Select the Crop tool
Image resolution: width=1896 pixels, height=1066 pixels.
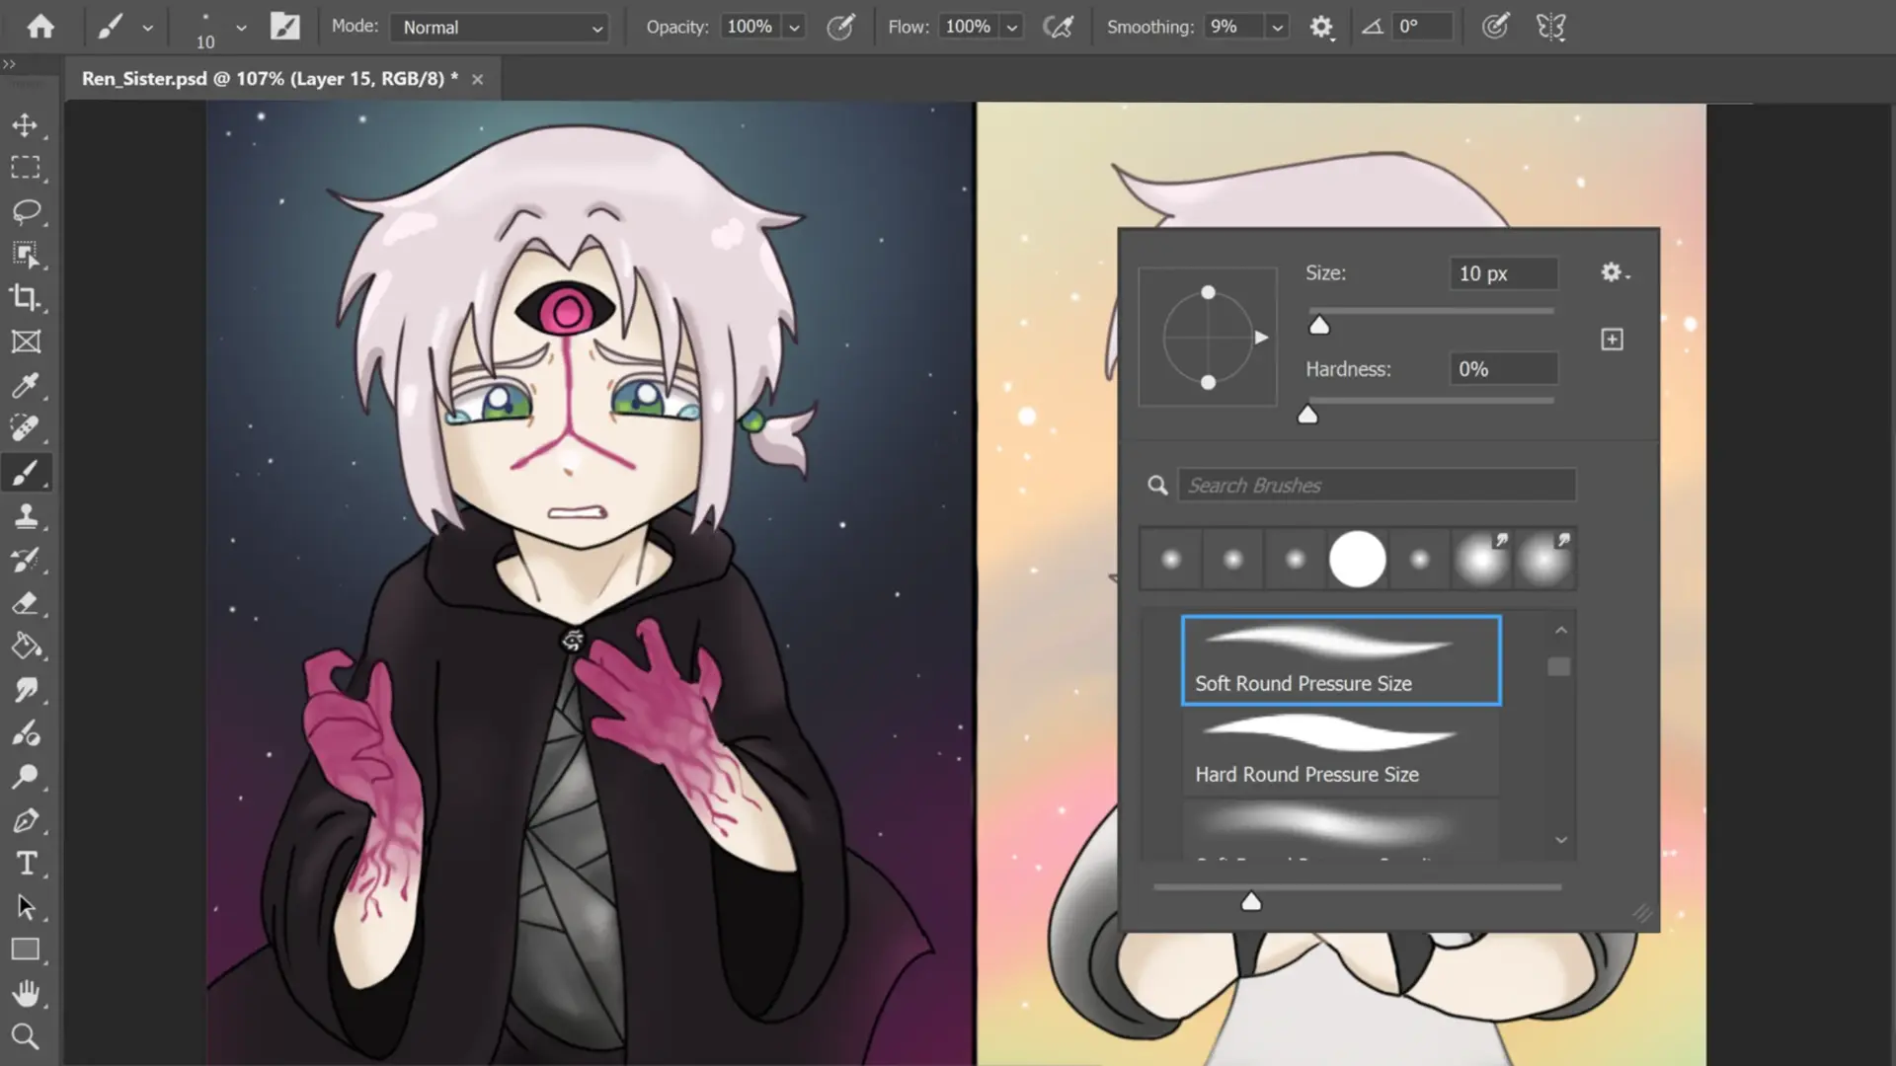pos(26,298)
